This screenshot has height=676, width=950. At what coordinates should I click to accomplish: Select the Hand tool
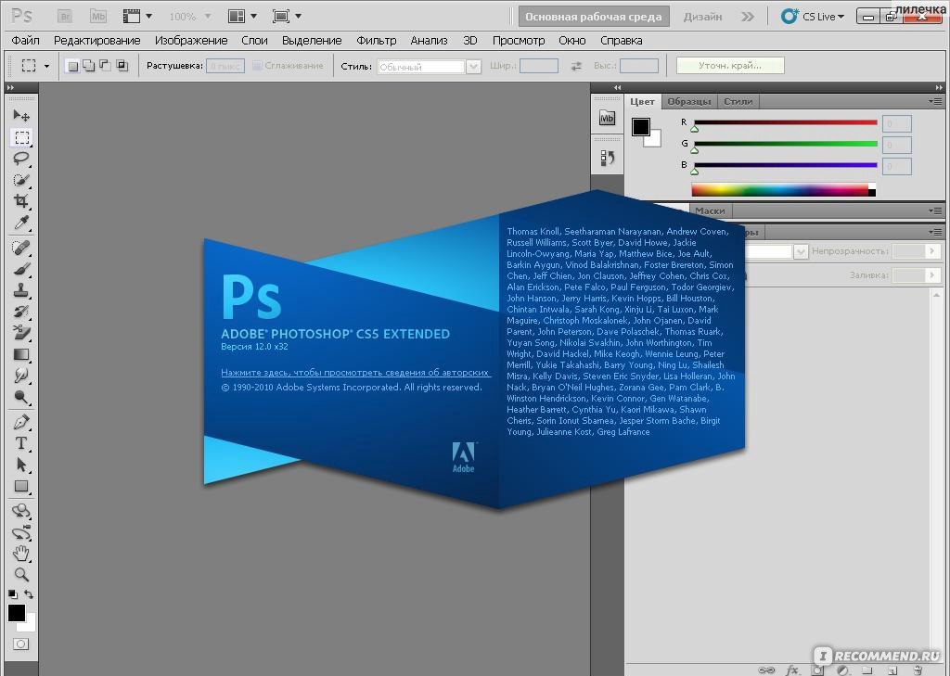pyautogui.click(x=21, y=554)
